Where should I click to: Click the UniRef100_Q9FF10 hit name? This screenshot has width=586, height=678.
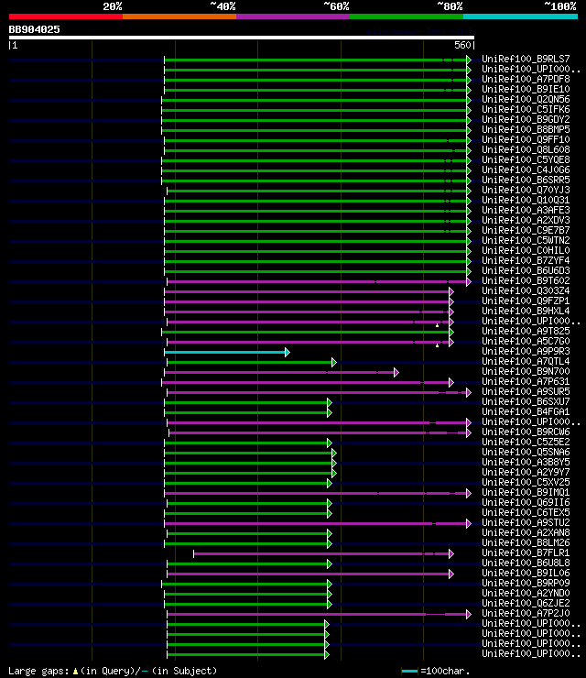coord(526,139)
